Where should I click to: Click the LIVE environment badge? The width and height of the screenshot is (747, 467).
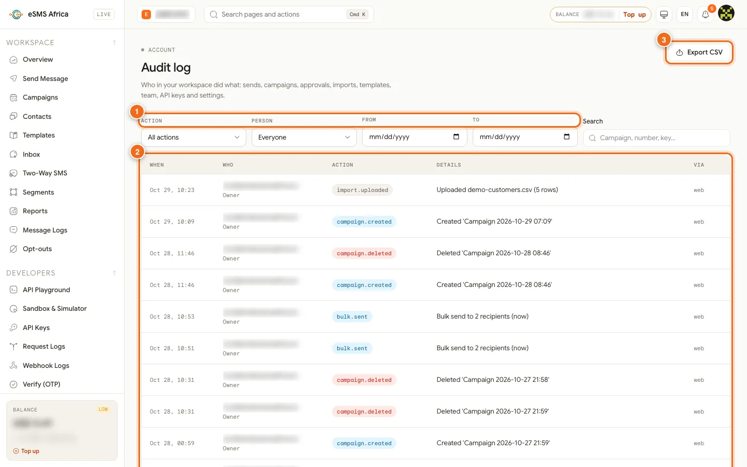click(104, 15)
